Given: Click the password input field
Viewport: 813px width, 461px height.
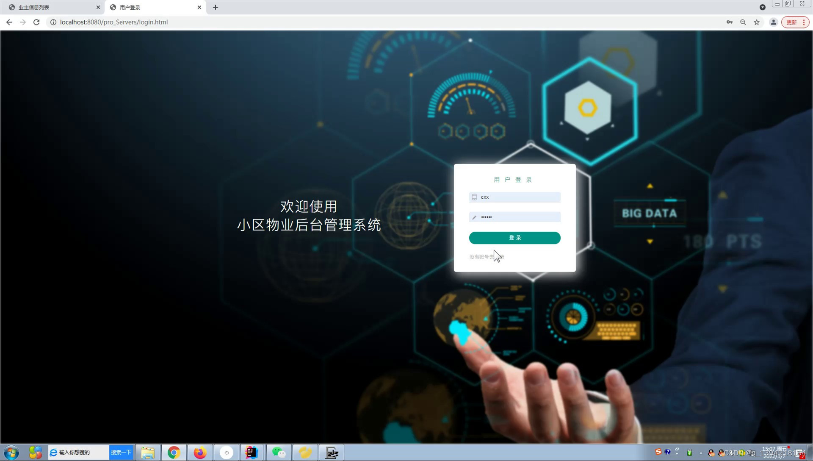Looking at the screenshot, I should pyautogui.click(x=514, y=217).
